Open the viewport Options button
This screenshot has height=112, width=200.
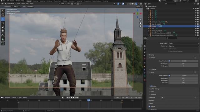[x=139, y=7]
